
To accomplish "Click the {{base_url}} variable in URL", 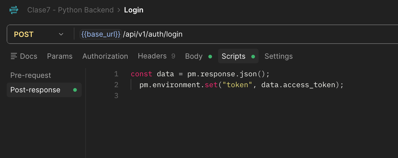I will pyautogui.click(x=101, y=34).
